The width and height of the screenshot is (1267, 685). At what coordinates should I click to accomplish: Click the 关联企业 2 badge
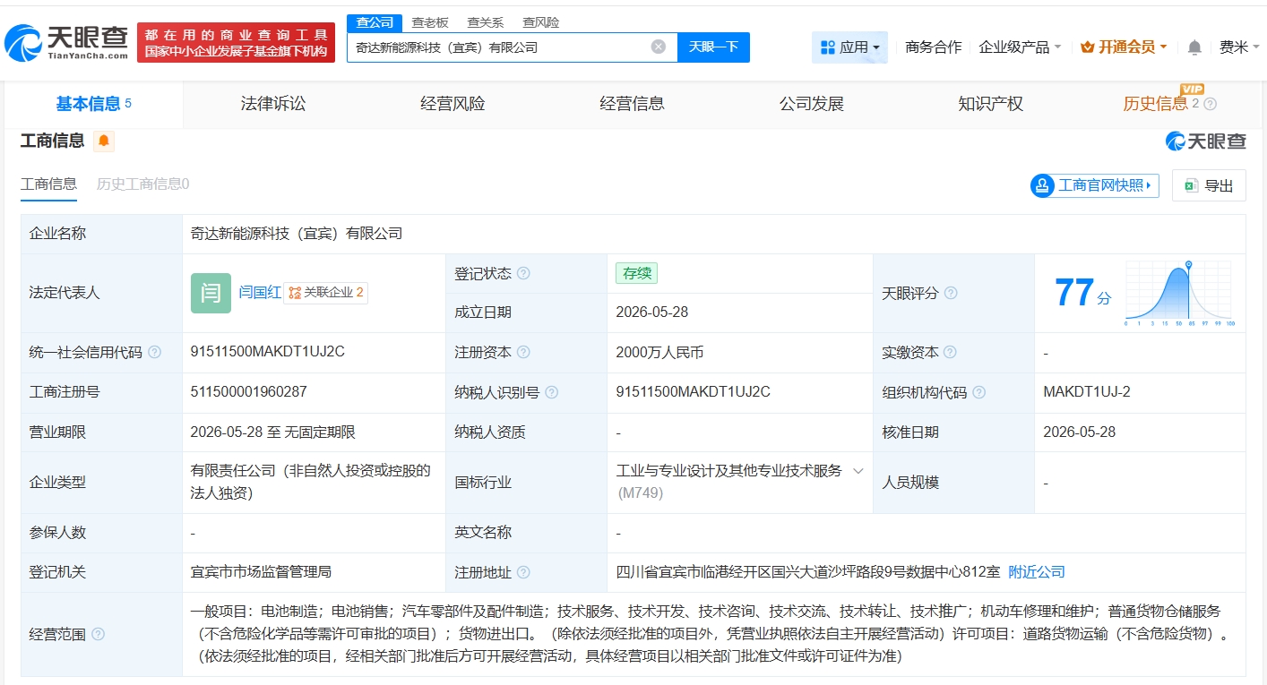[x=326, y=292]
